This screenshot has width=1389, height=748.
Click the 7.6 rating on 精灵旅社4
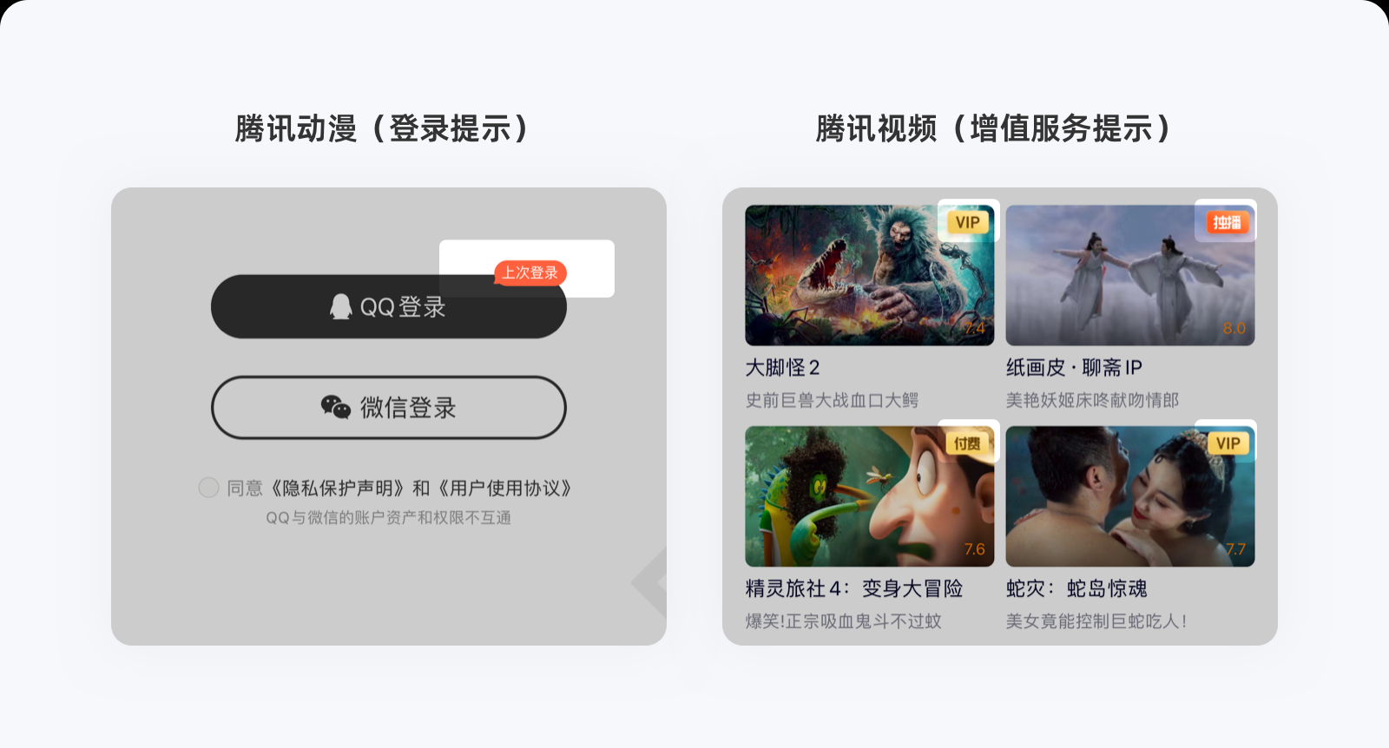click(974, 549)
